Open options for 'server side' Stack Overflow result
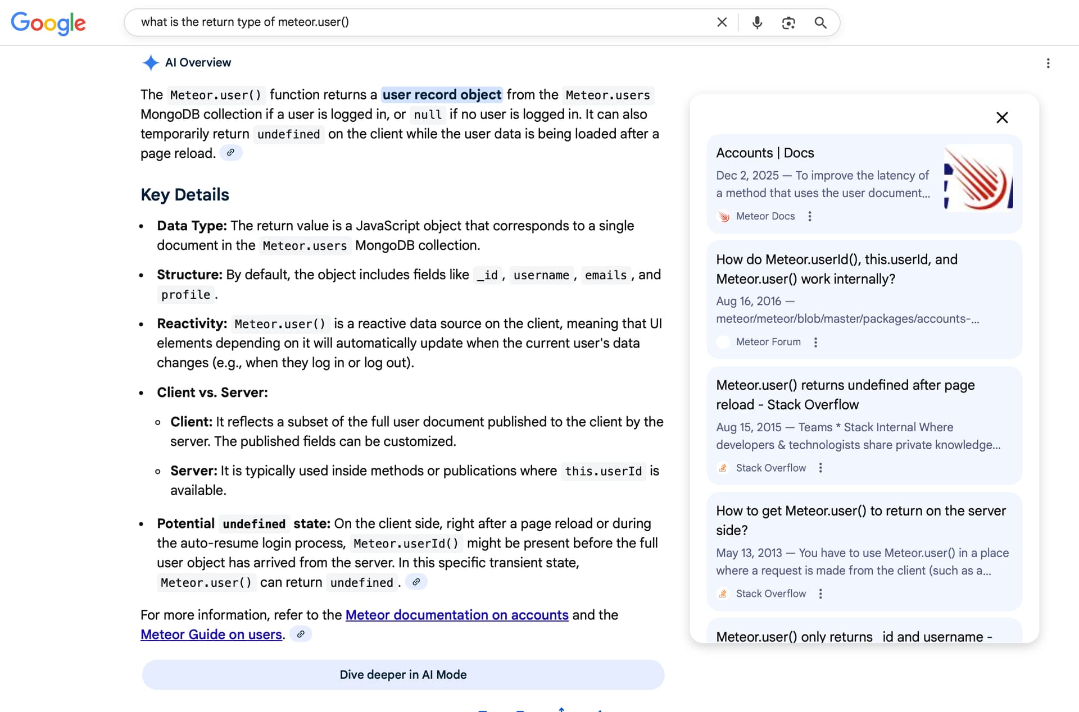Screen dimensions: 1079x712 click(820, 594)
